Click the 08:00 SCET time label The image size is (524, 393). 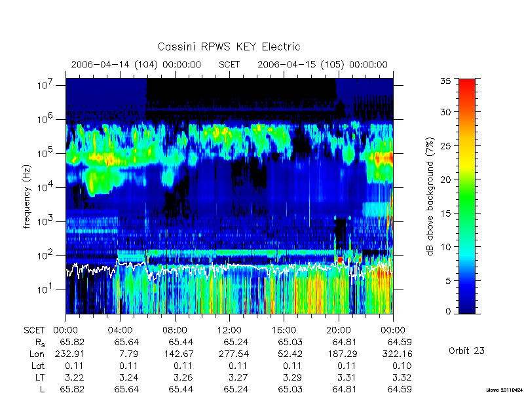[175, 330]
